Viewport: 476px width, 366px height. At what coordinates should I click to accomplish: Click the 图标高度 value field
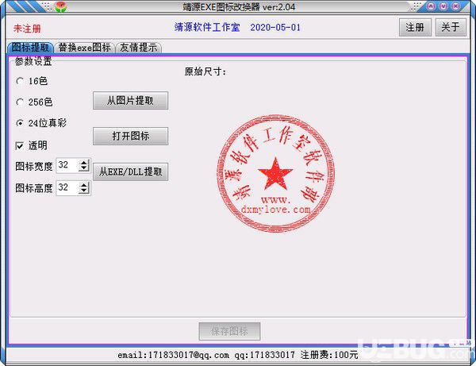pos(67,187)
